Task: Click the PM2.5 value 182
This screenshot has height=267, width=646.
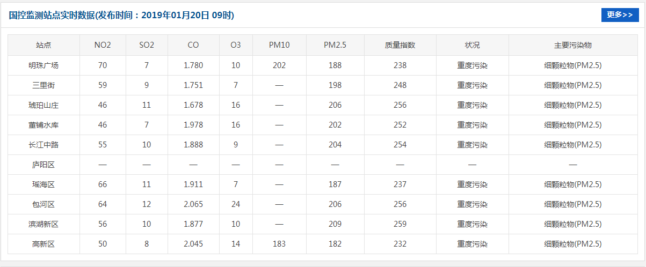Action: pos(335,244)
